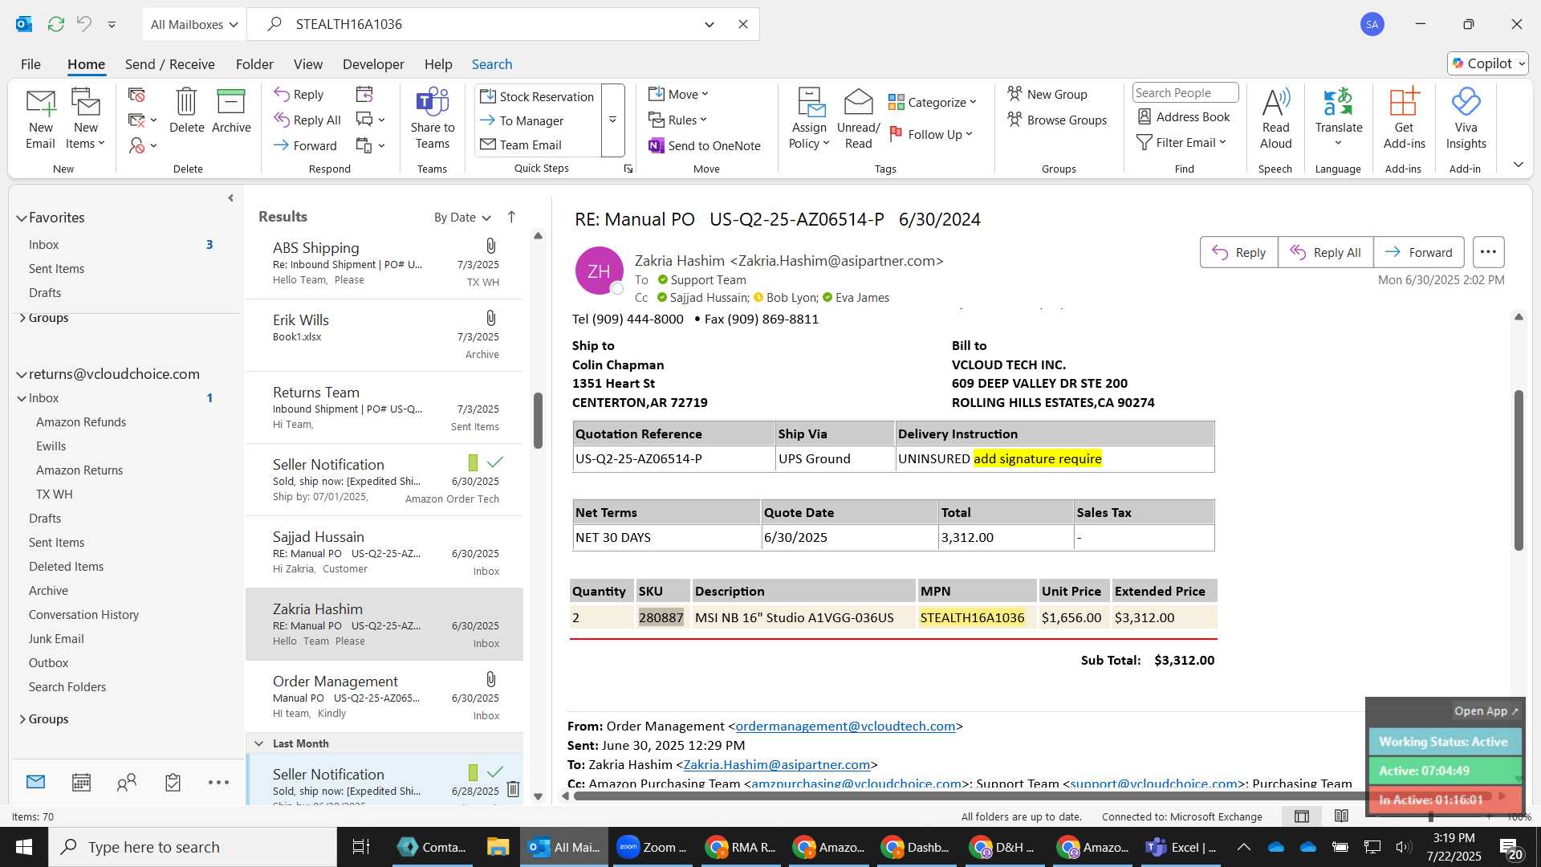The height and width of the screenshot is (867, 1541).
Task: Open the Move dropdown
Action: 679,95
